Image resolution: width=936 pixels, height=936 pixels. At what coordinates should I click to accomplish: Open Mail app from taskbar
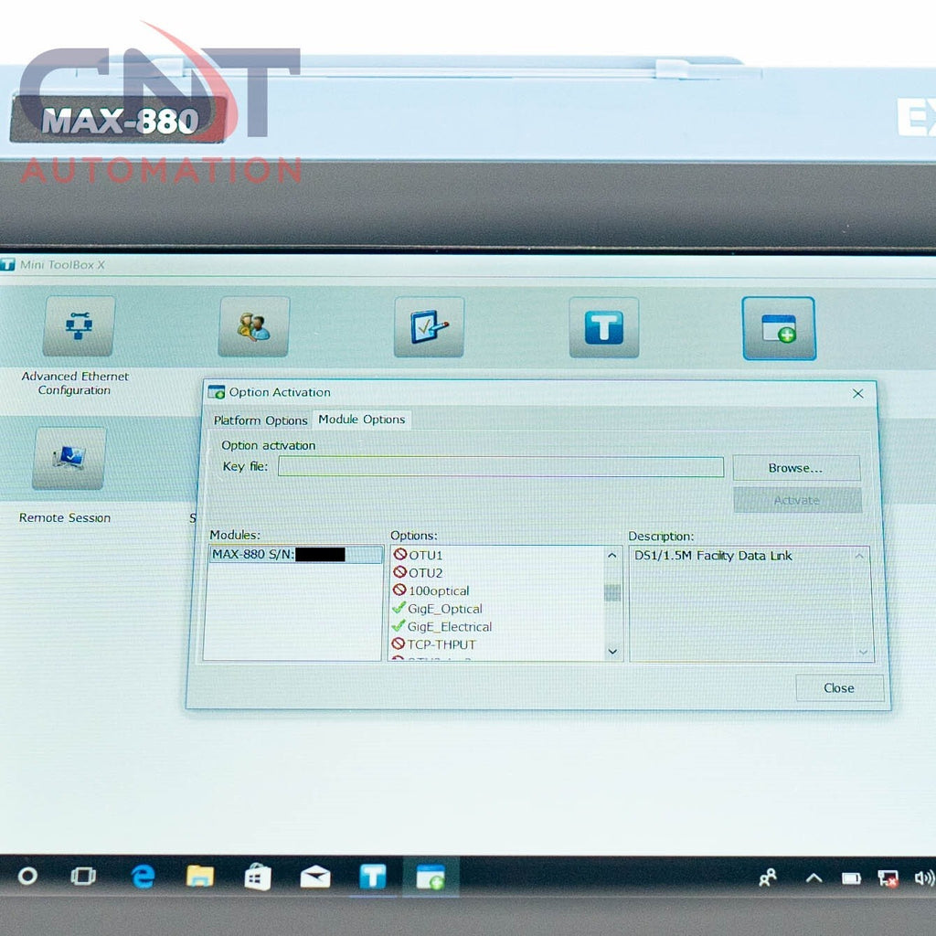pyautogui.click(x=314, y=877)
